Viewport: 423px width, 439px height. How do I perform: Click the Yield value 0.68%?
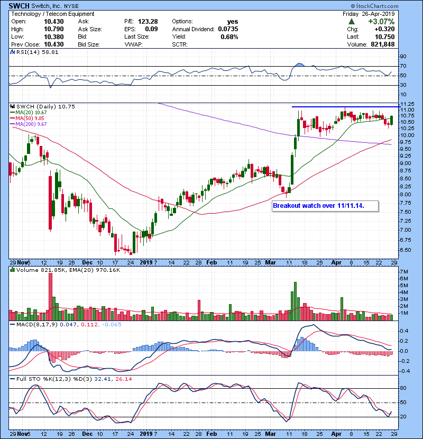tap(229, 36)
